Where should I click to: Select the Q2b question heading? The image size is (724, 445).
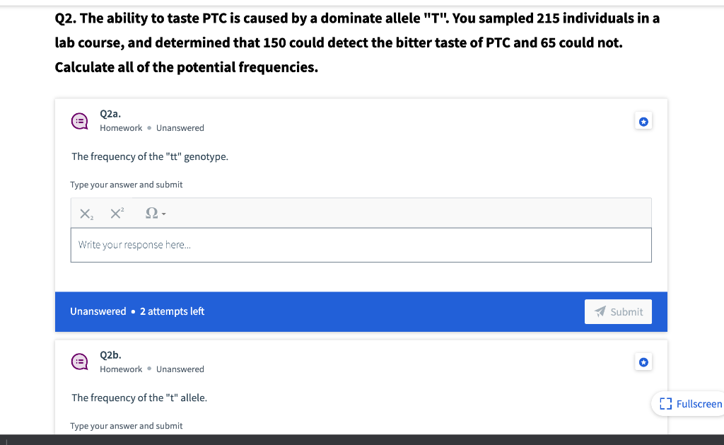tap(110, 354)
